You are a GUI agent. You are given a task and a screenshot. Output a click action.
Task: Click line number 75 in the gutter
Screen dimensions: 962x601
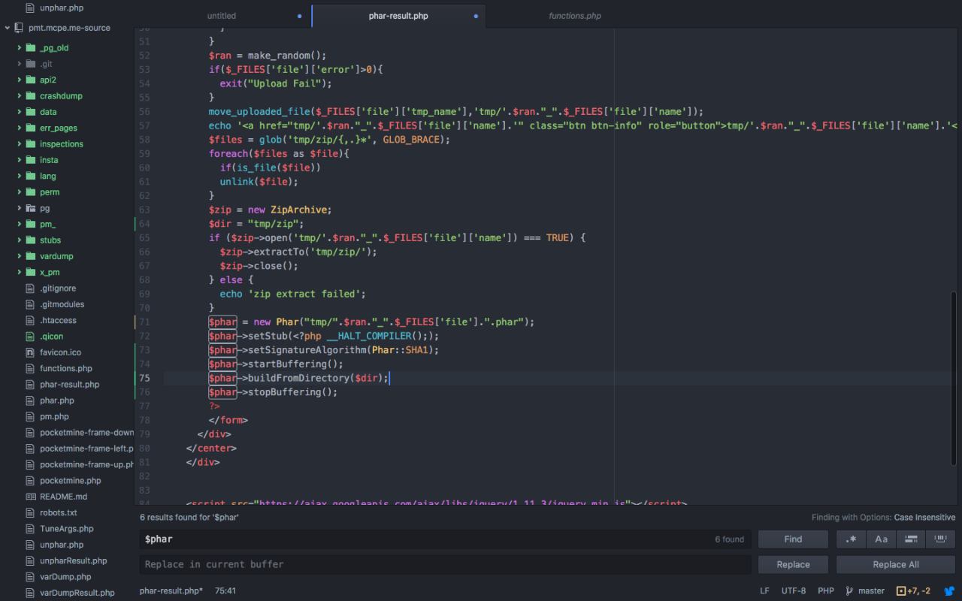point(144,378)
